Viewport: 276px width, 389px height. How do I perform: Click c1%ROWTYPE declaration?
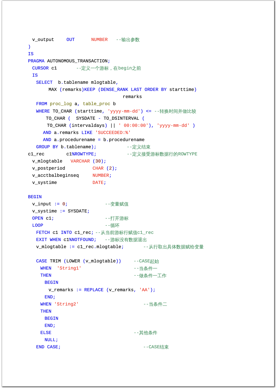click(81, 154)
